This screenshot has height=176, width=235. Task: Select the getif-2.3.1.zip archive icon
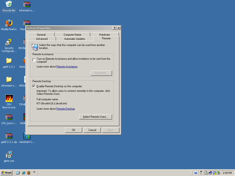click(9, 138)
